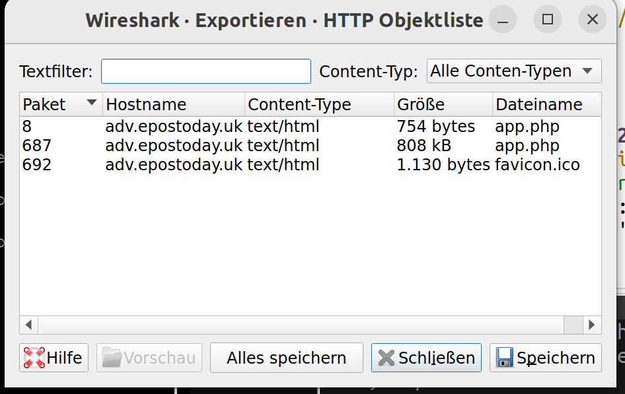Focus the Textfilter input field
Viewport: 625px width, 394px height.
(x=205, y=71)
